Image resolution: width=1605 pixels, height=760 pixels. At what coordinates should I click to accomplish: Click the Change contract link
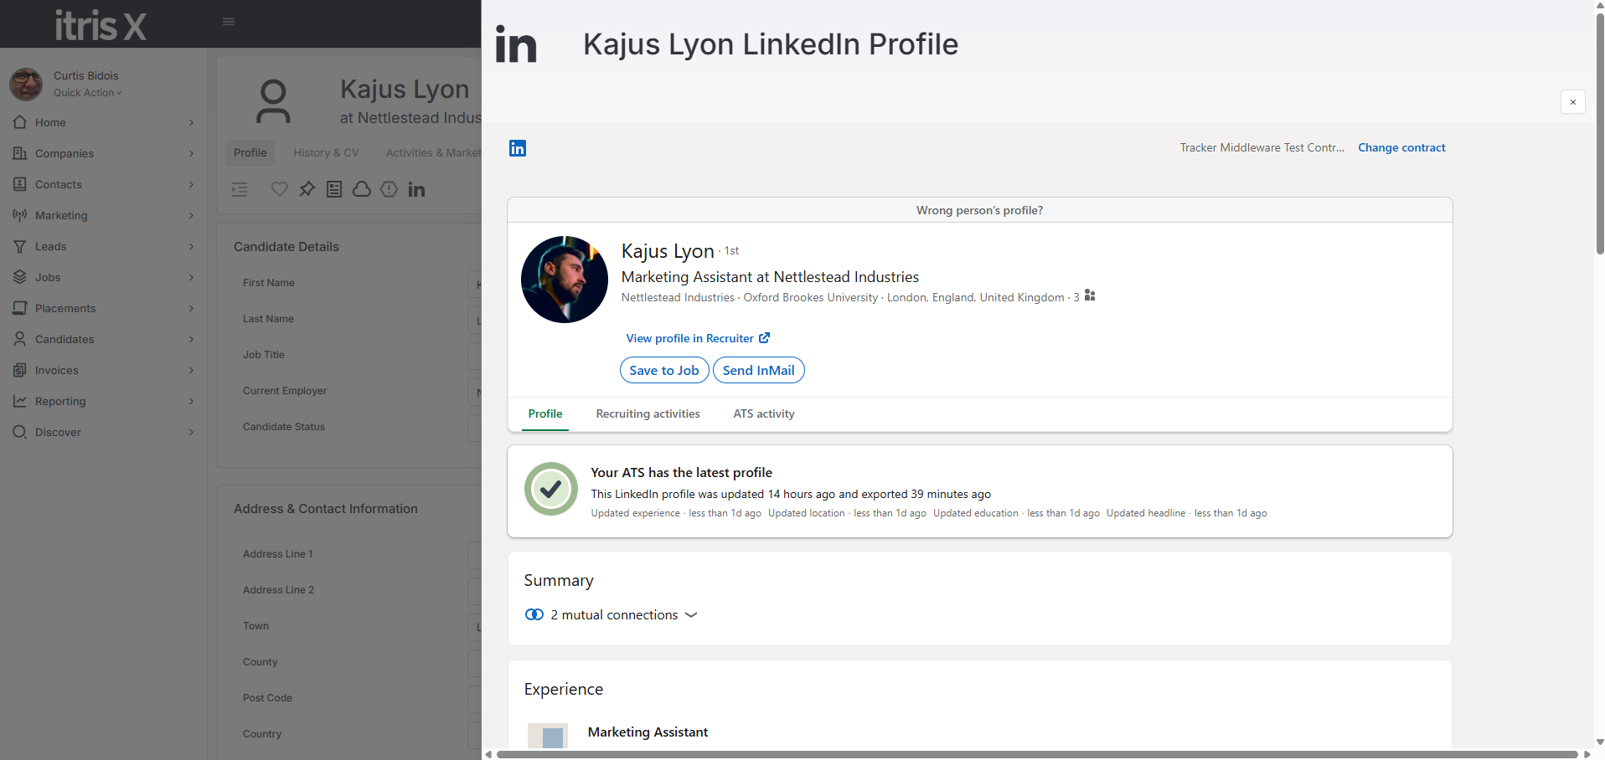click(1401, 147)
